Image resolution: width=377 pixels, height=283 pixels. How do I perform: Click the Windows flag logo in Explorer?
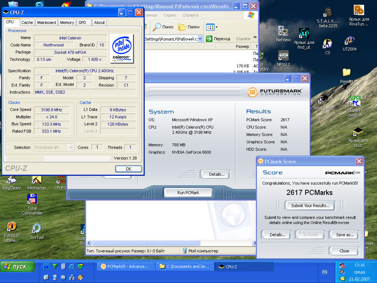pyautogui.click(x=251, y=15)
